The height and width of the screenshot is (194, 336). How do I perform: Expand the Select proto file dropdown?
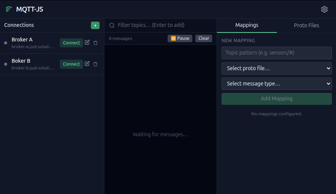(x=277, y=68)
